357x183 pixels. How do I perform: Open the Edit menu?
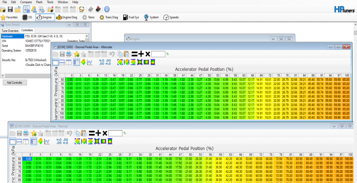click(13, 2)
